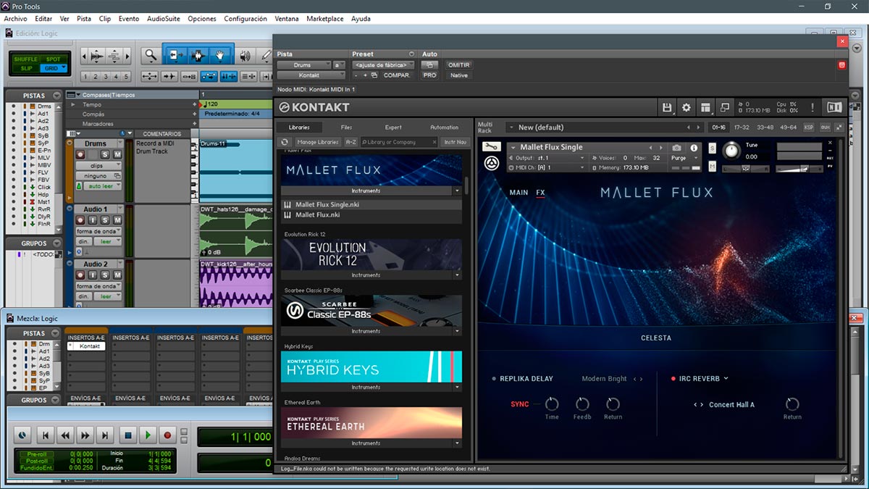This screenshot has width=869, height=489.
Task: Refresh the Kontakt library list
Action: [x=286, y=142]
